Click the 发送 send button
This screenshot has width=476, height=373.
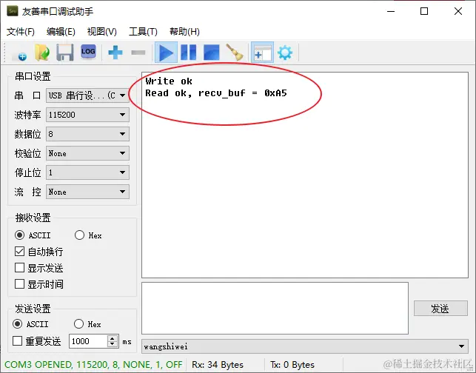point(440,309)
